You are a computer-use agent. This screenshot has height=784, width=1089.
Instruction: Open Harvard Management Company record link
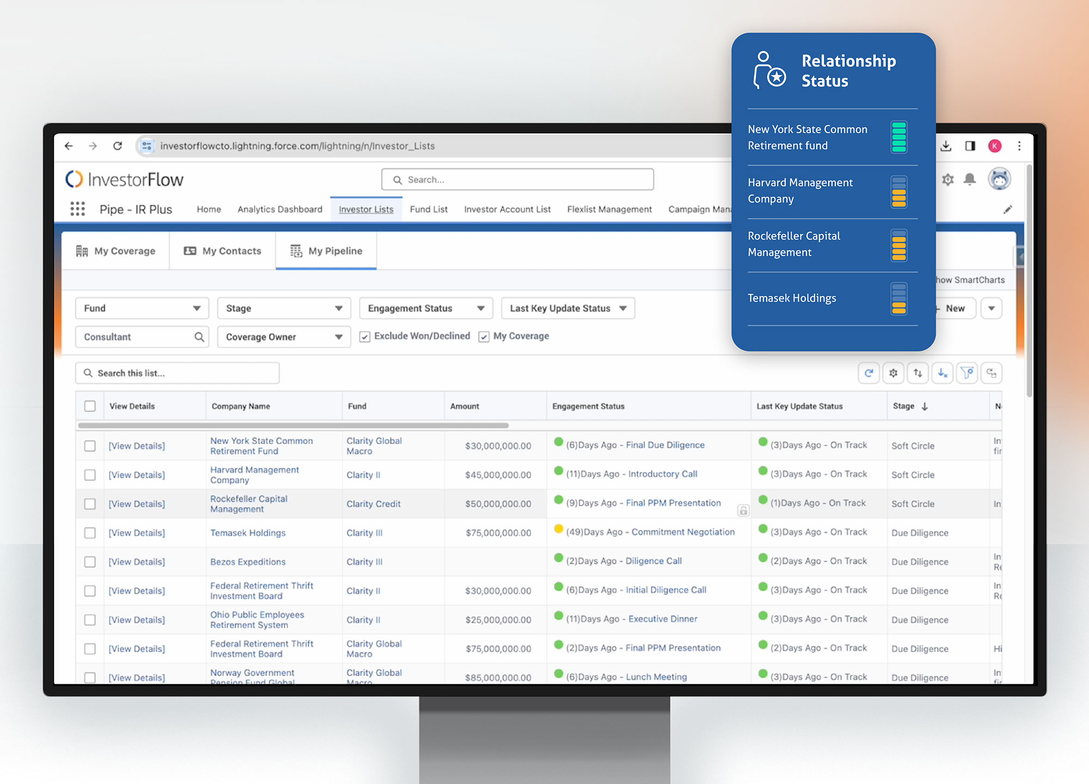(x=254, y=475)
